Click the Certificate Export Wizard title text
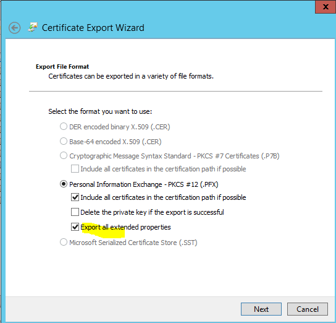Screen dimensions: 336x323 [93, 28]
